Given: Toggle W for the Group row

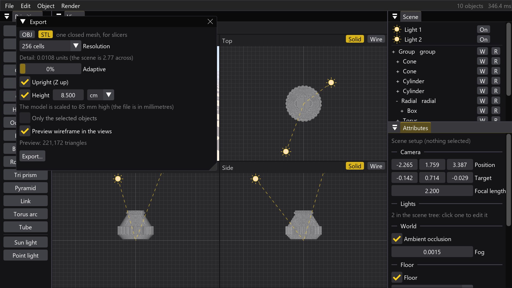Looking at the screenshot, I should (x=482, y=51).
